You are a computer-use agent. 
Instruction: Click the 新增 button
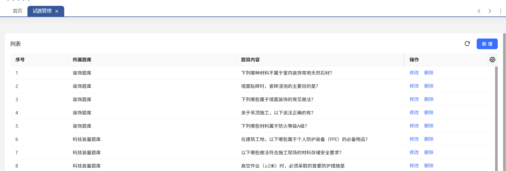click(x=487, y=44)
